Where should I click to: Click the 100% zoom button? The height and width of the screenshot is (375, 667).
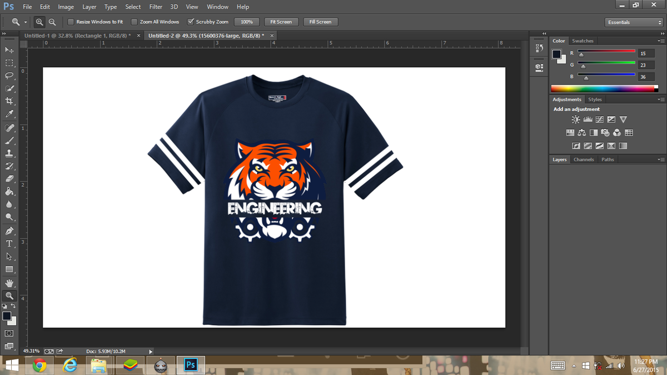[247, 22]
